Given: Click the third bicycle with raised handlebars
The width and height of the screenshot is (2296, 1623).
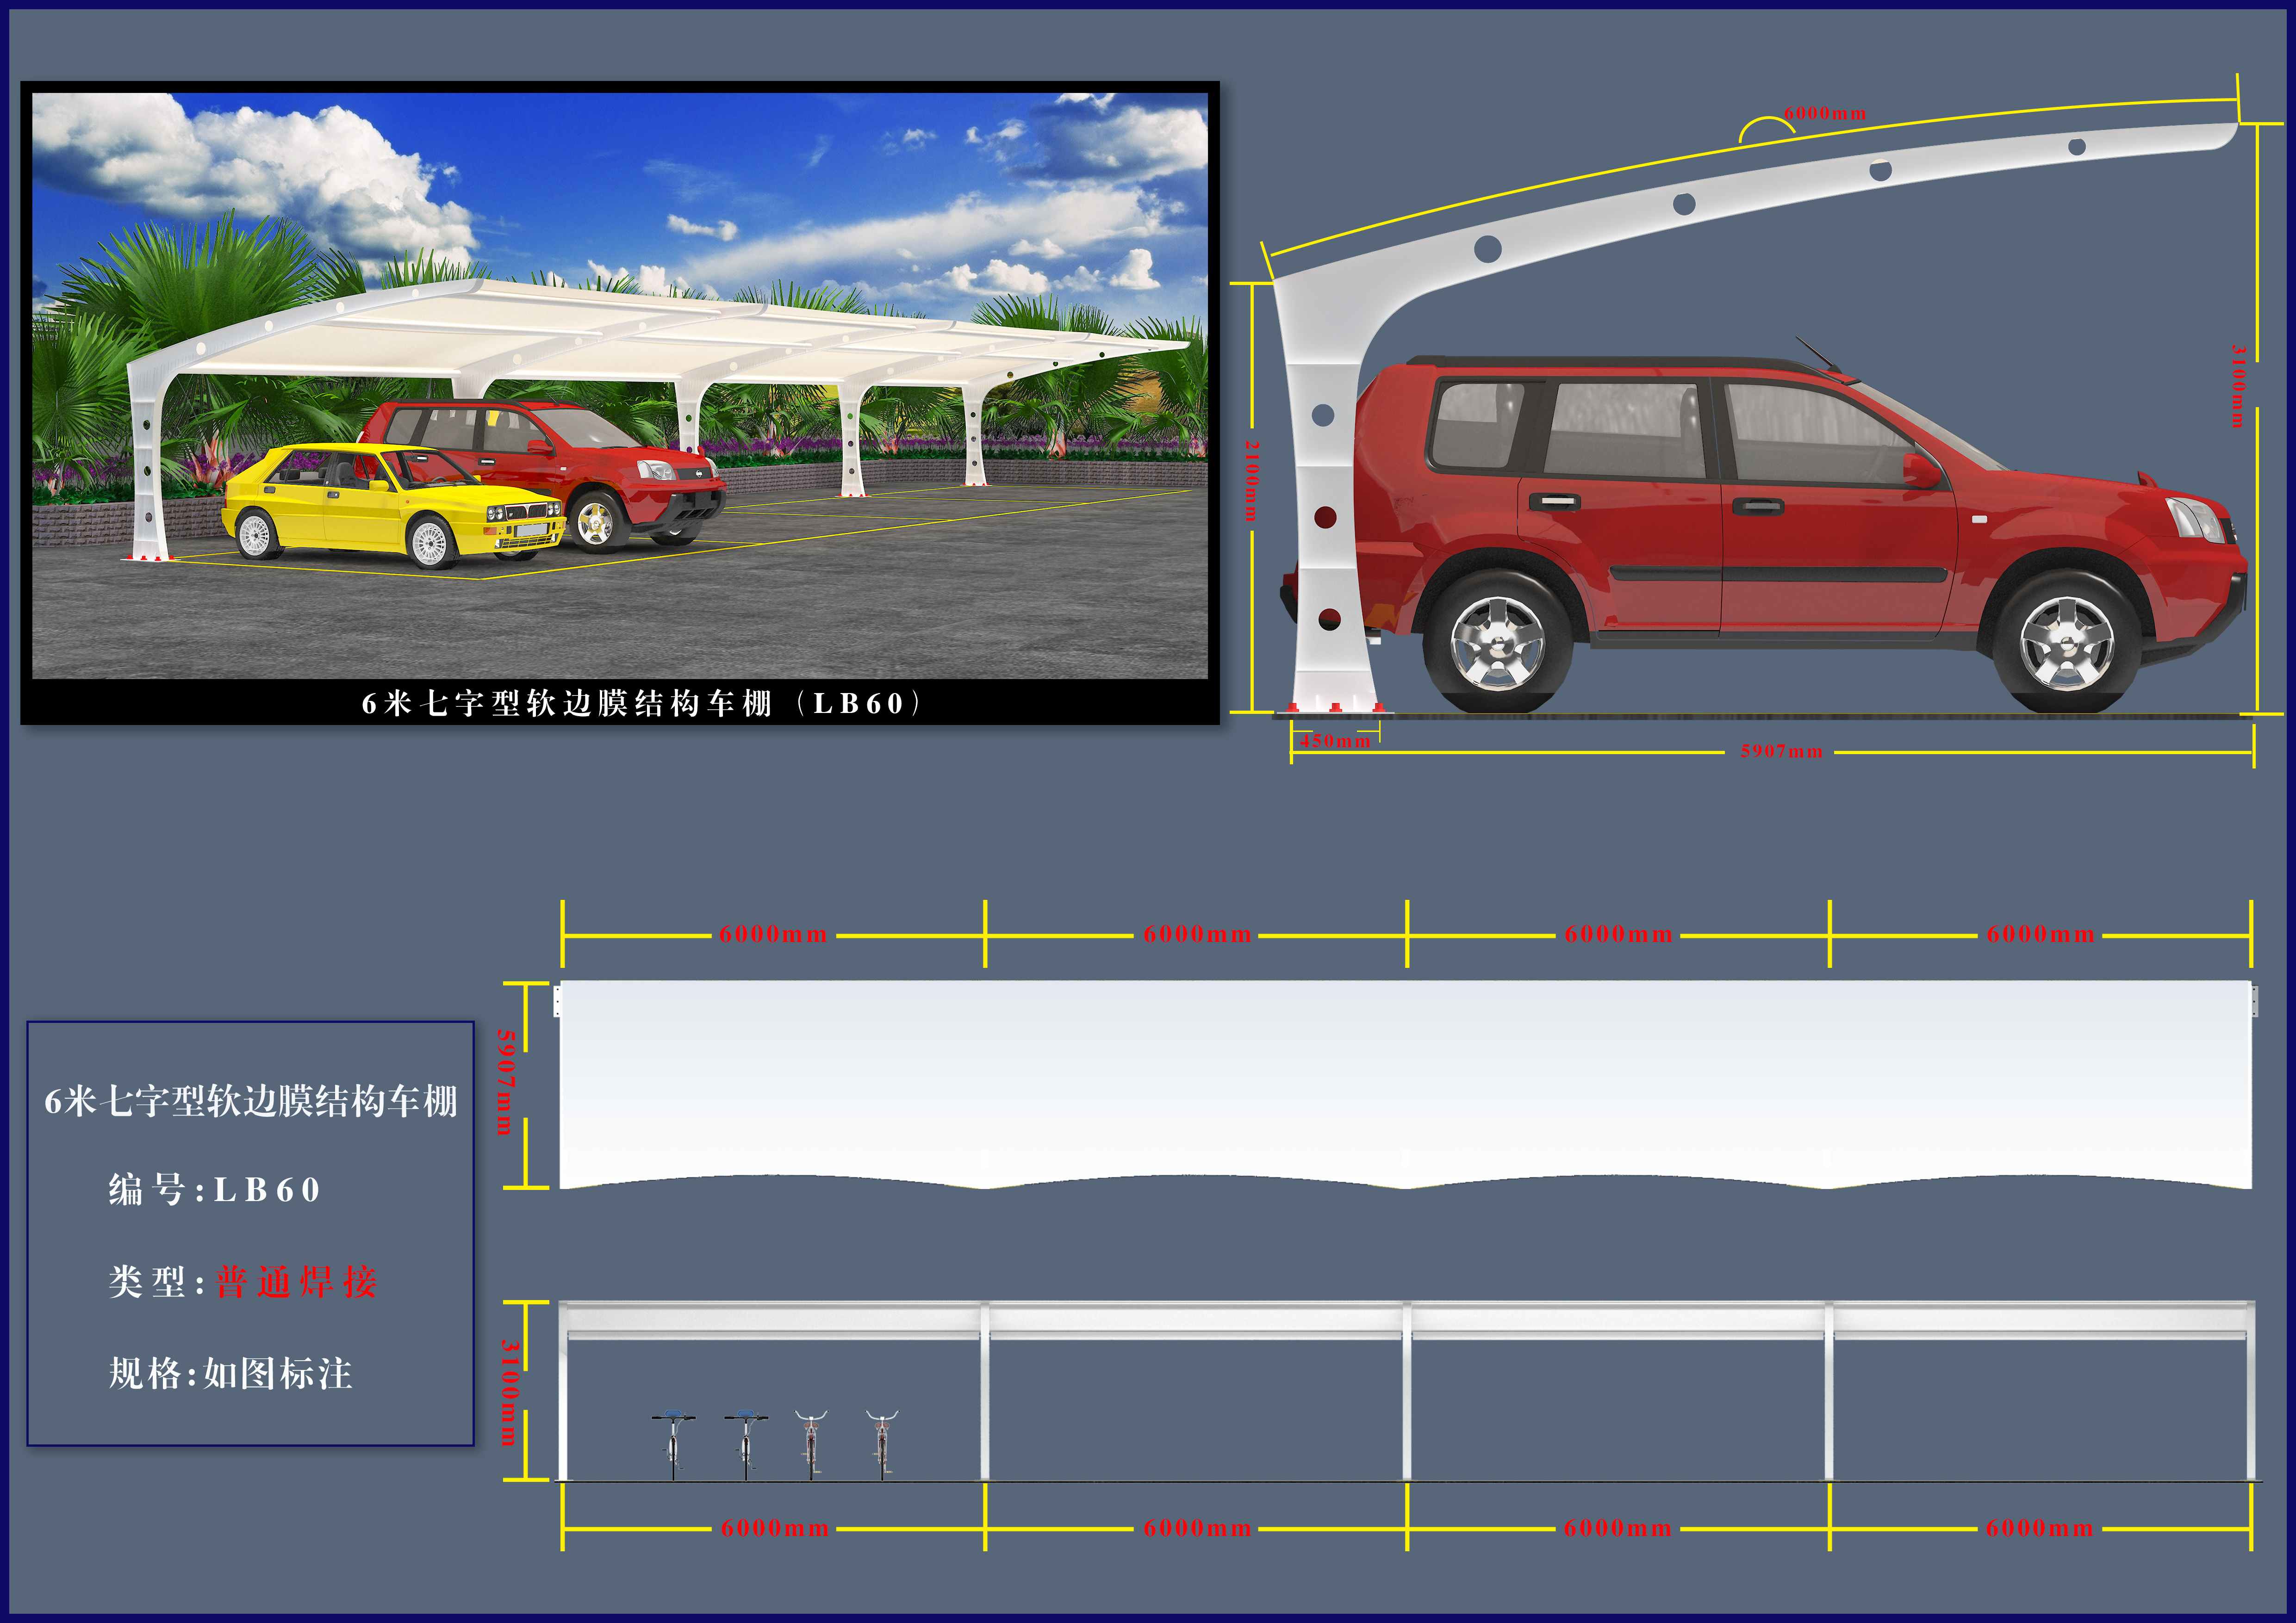Looking at the screenshot, I should 811,1444.
